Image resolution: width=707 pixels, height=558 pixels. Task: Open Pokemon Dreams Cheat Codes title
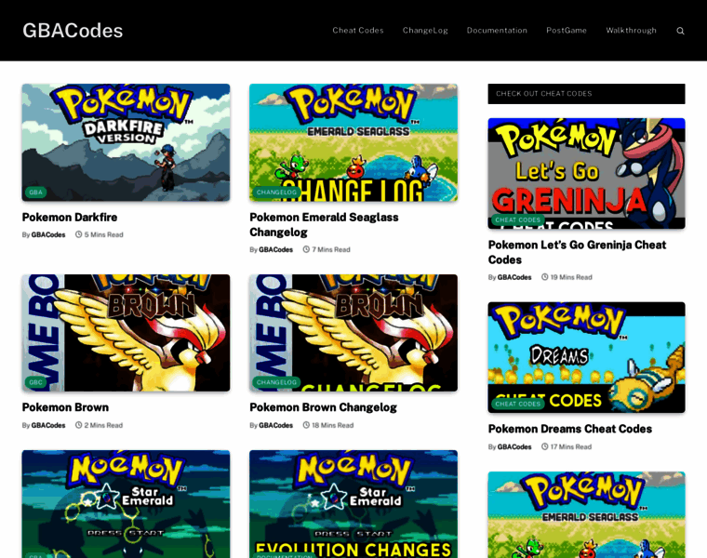569,429
